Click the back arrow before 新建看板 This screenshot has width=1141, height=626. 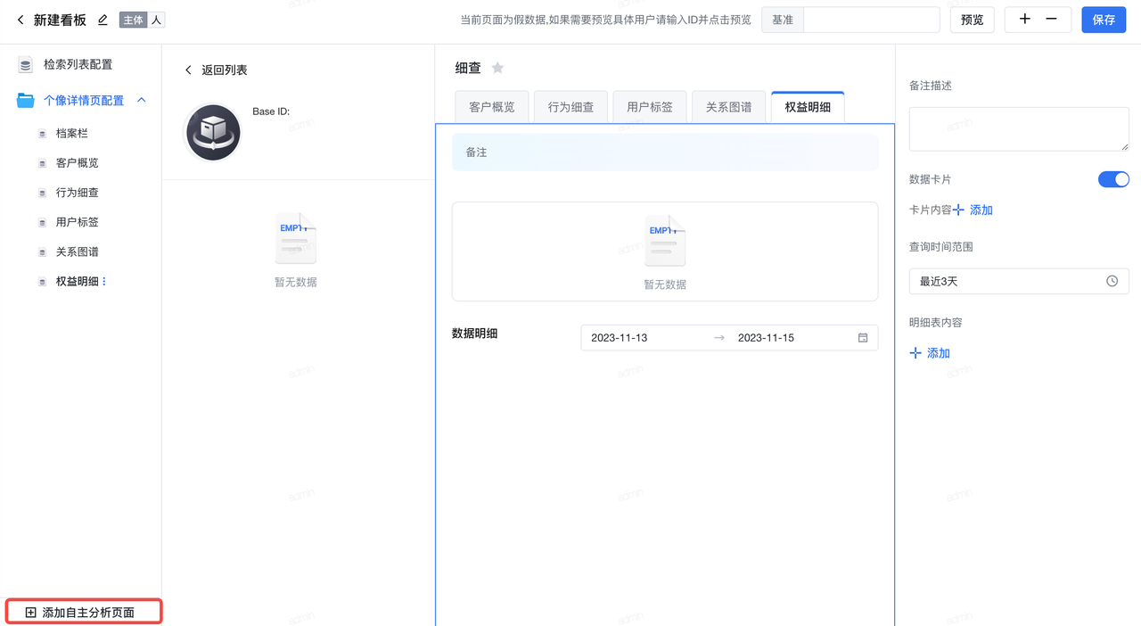point(21,20)
